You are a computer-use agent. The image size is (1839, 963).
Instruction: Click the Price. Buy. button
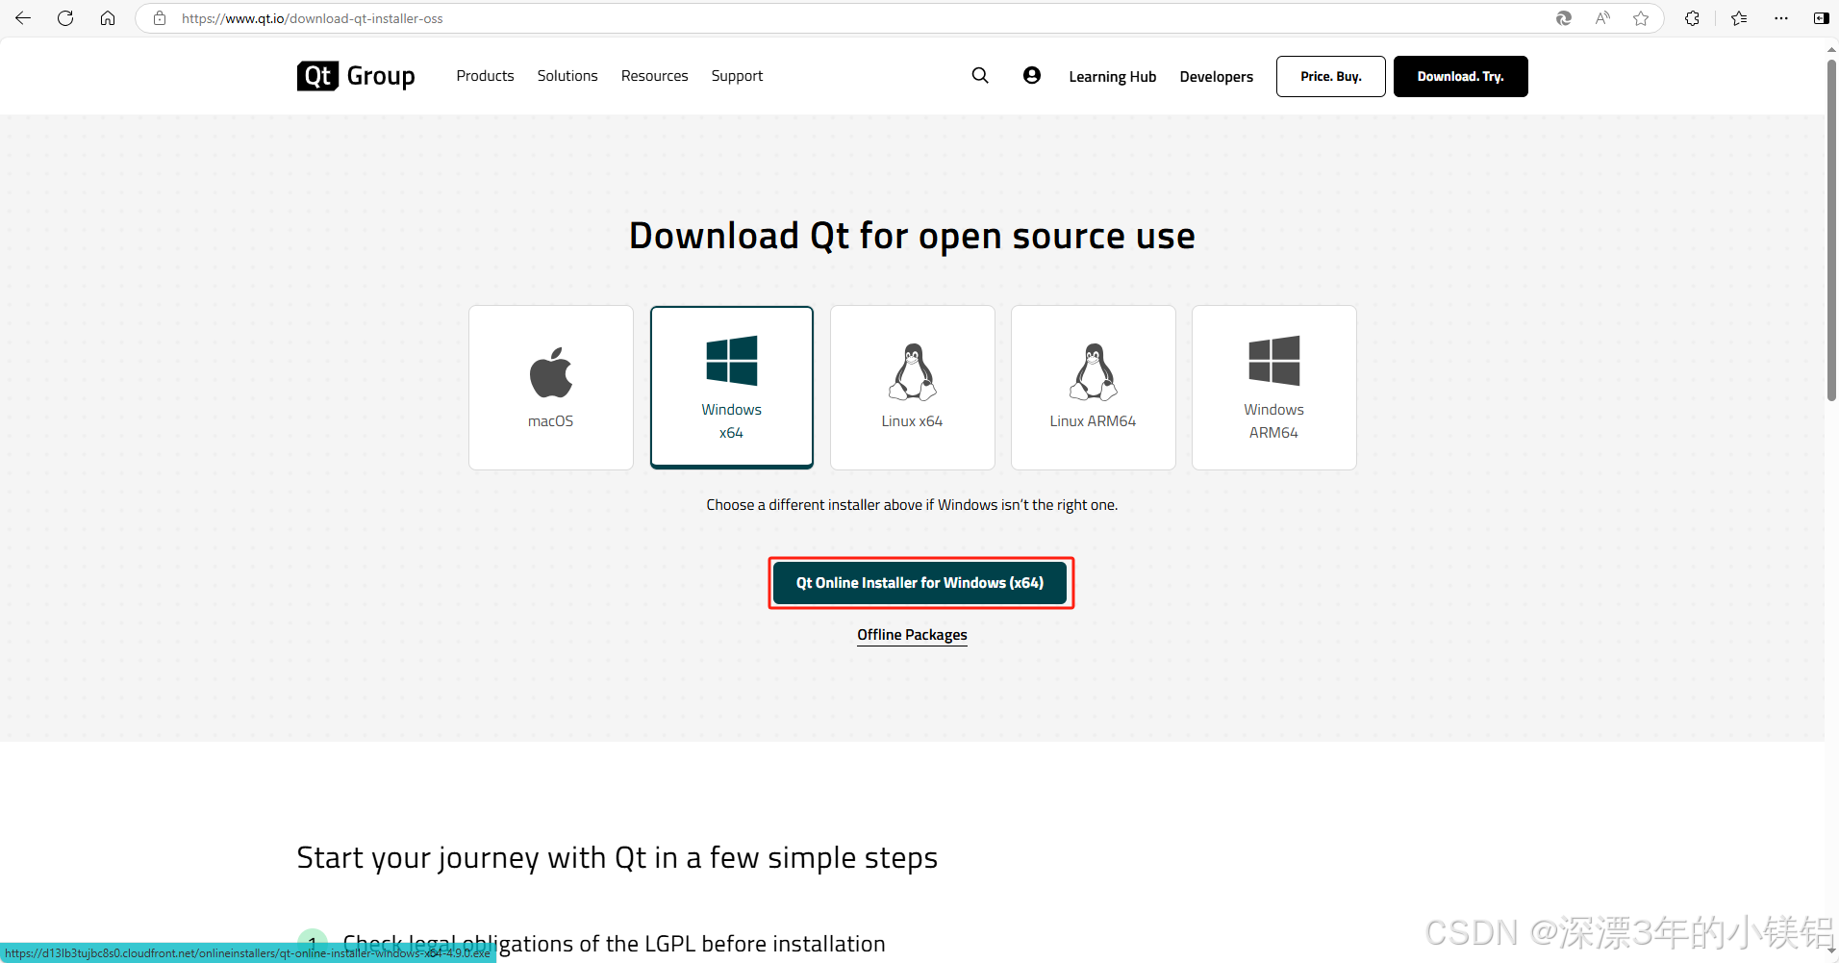point(1331,76)
